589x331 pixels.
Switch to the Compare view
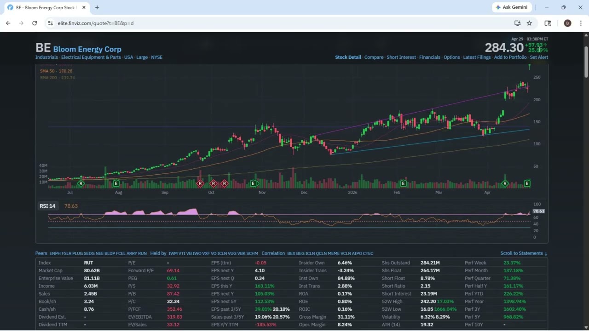(x=374, y=57)
